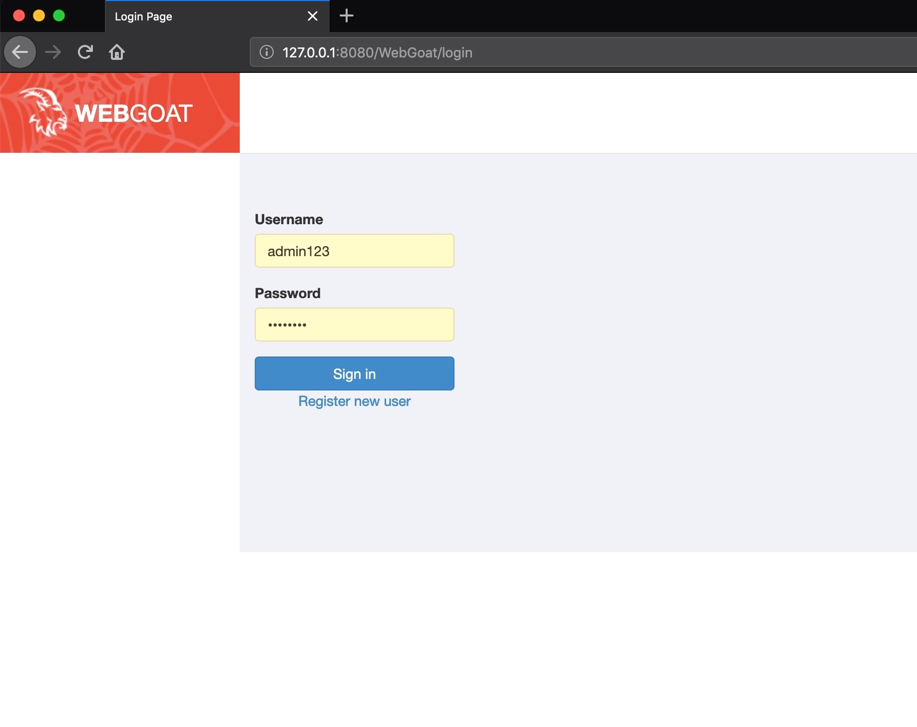
Task: Show site information for 127.0.0.1
Action: pos(267,52)
